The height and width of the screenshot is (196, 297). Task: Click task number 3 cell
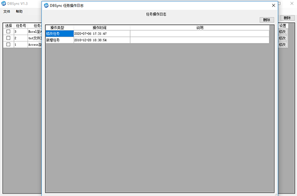[x=21, y=32]
